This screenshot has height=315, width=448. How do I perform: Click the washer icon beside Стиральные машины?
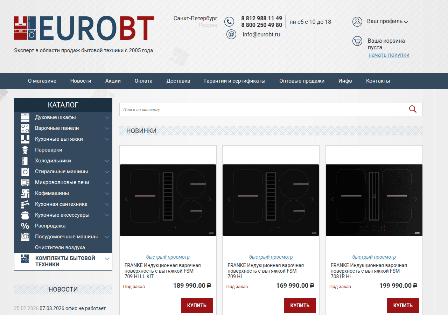25,171
